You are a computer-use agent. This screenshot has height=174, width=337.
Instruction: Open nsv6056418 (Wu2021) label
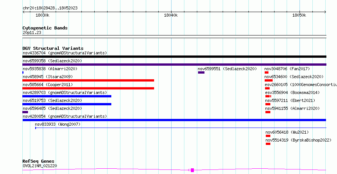pos(287,132)
